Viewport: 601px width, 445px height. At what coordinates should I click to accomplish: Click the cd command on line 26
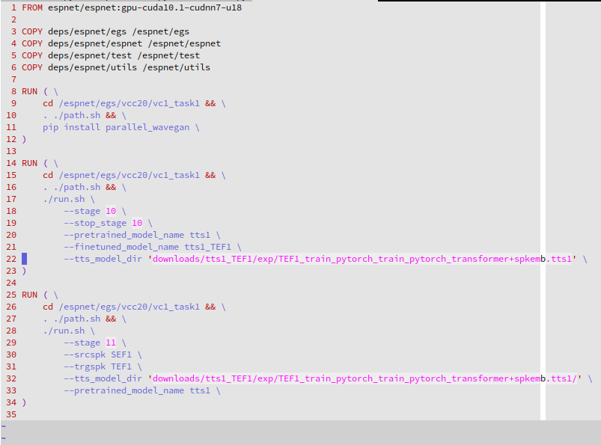[x=48, y=307]
